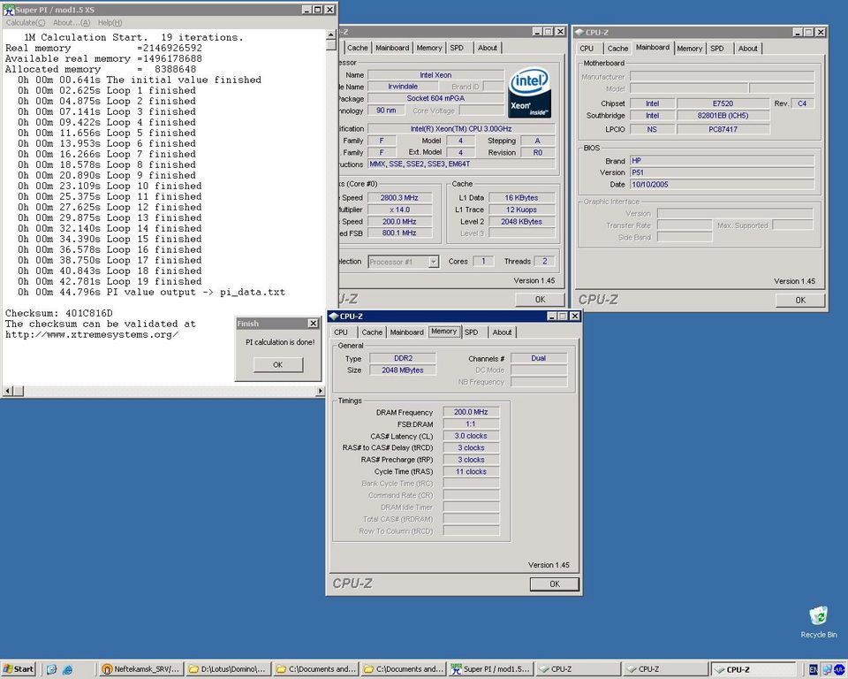Image resolution: width=848 pixels, height=679 pixels.
Task: Launch Internet Explorer from quick launch
Action: pyautogui.click(x=68, y=670)
